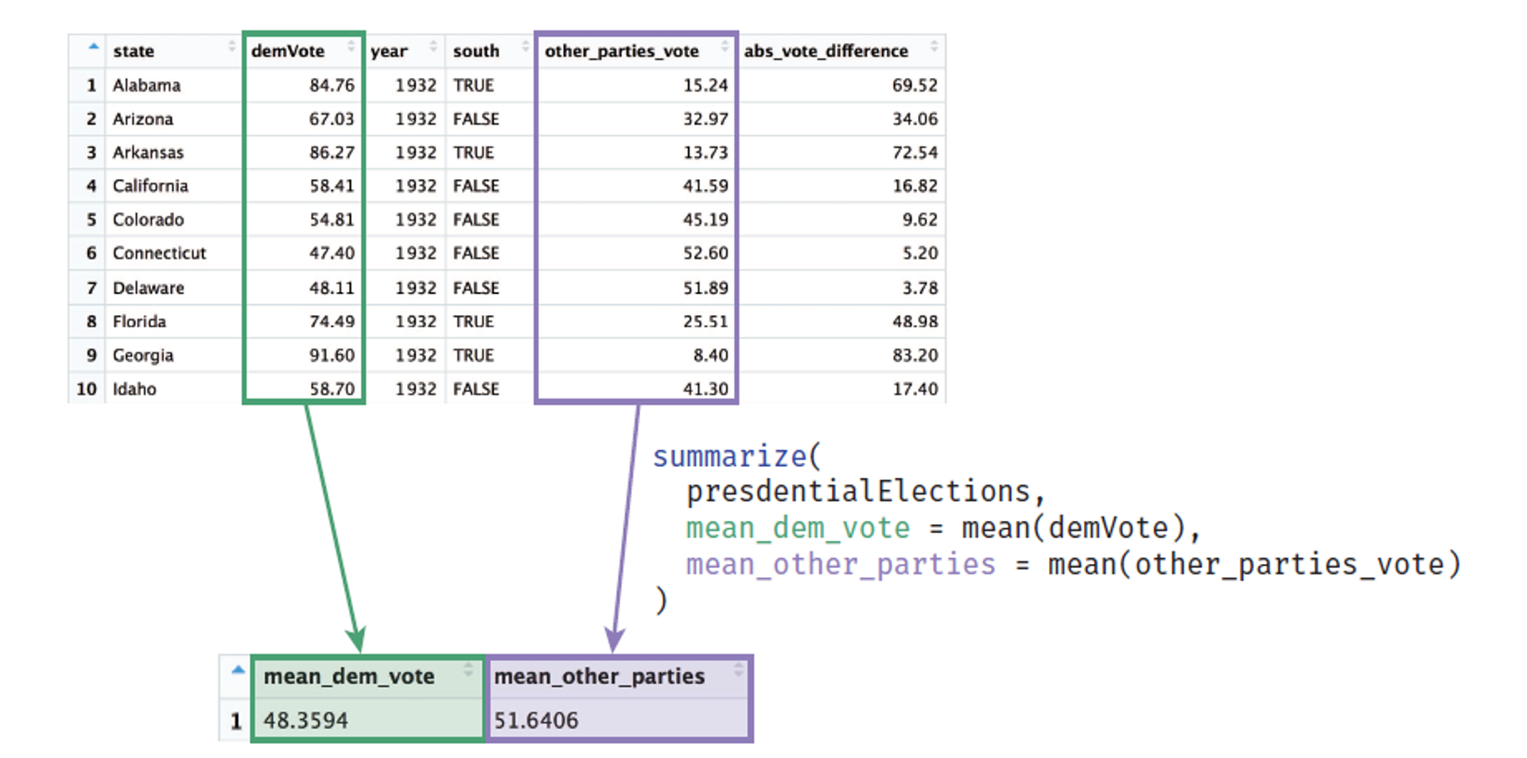
Task: Click the Alabama state cell
Action: pos(146,85)
